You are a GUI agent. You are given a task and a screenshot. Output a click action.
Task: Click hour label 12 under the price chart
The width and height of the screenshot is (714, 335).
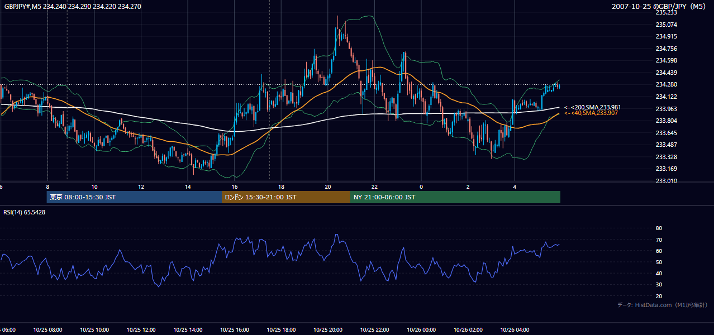pyautogui.click(x=141, y=186)
